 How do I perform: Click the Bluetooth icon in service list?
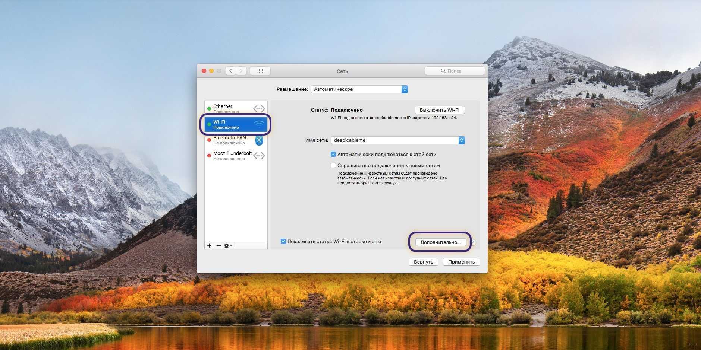[x=259, y=140]
